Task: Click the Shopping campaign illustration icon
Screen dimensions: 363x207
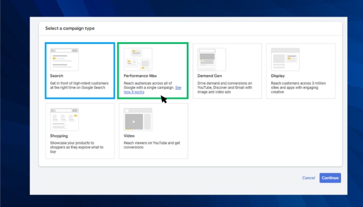Action: (x=64, y=120)
